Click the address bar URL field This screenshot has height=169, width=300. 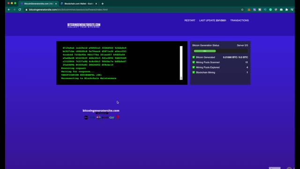pyautogui.click(x=132, y=9)
